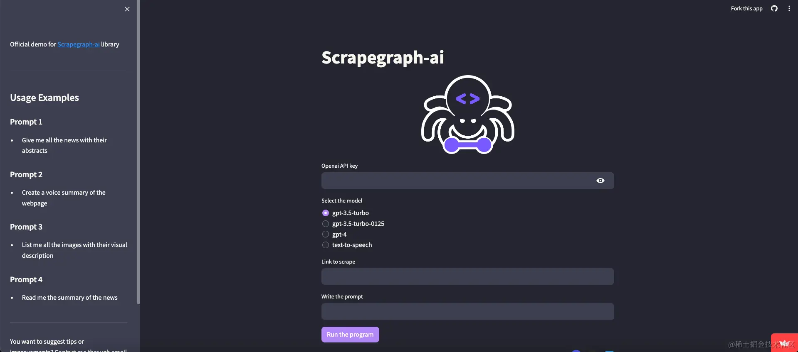Open the Scrapegraph-ai library link in sidebar
The width and height of the screenshot is (798, 352).
point(78,44)
